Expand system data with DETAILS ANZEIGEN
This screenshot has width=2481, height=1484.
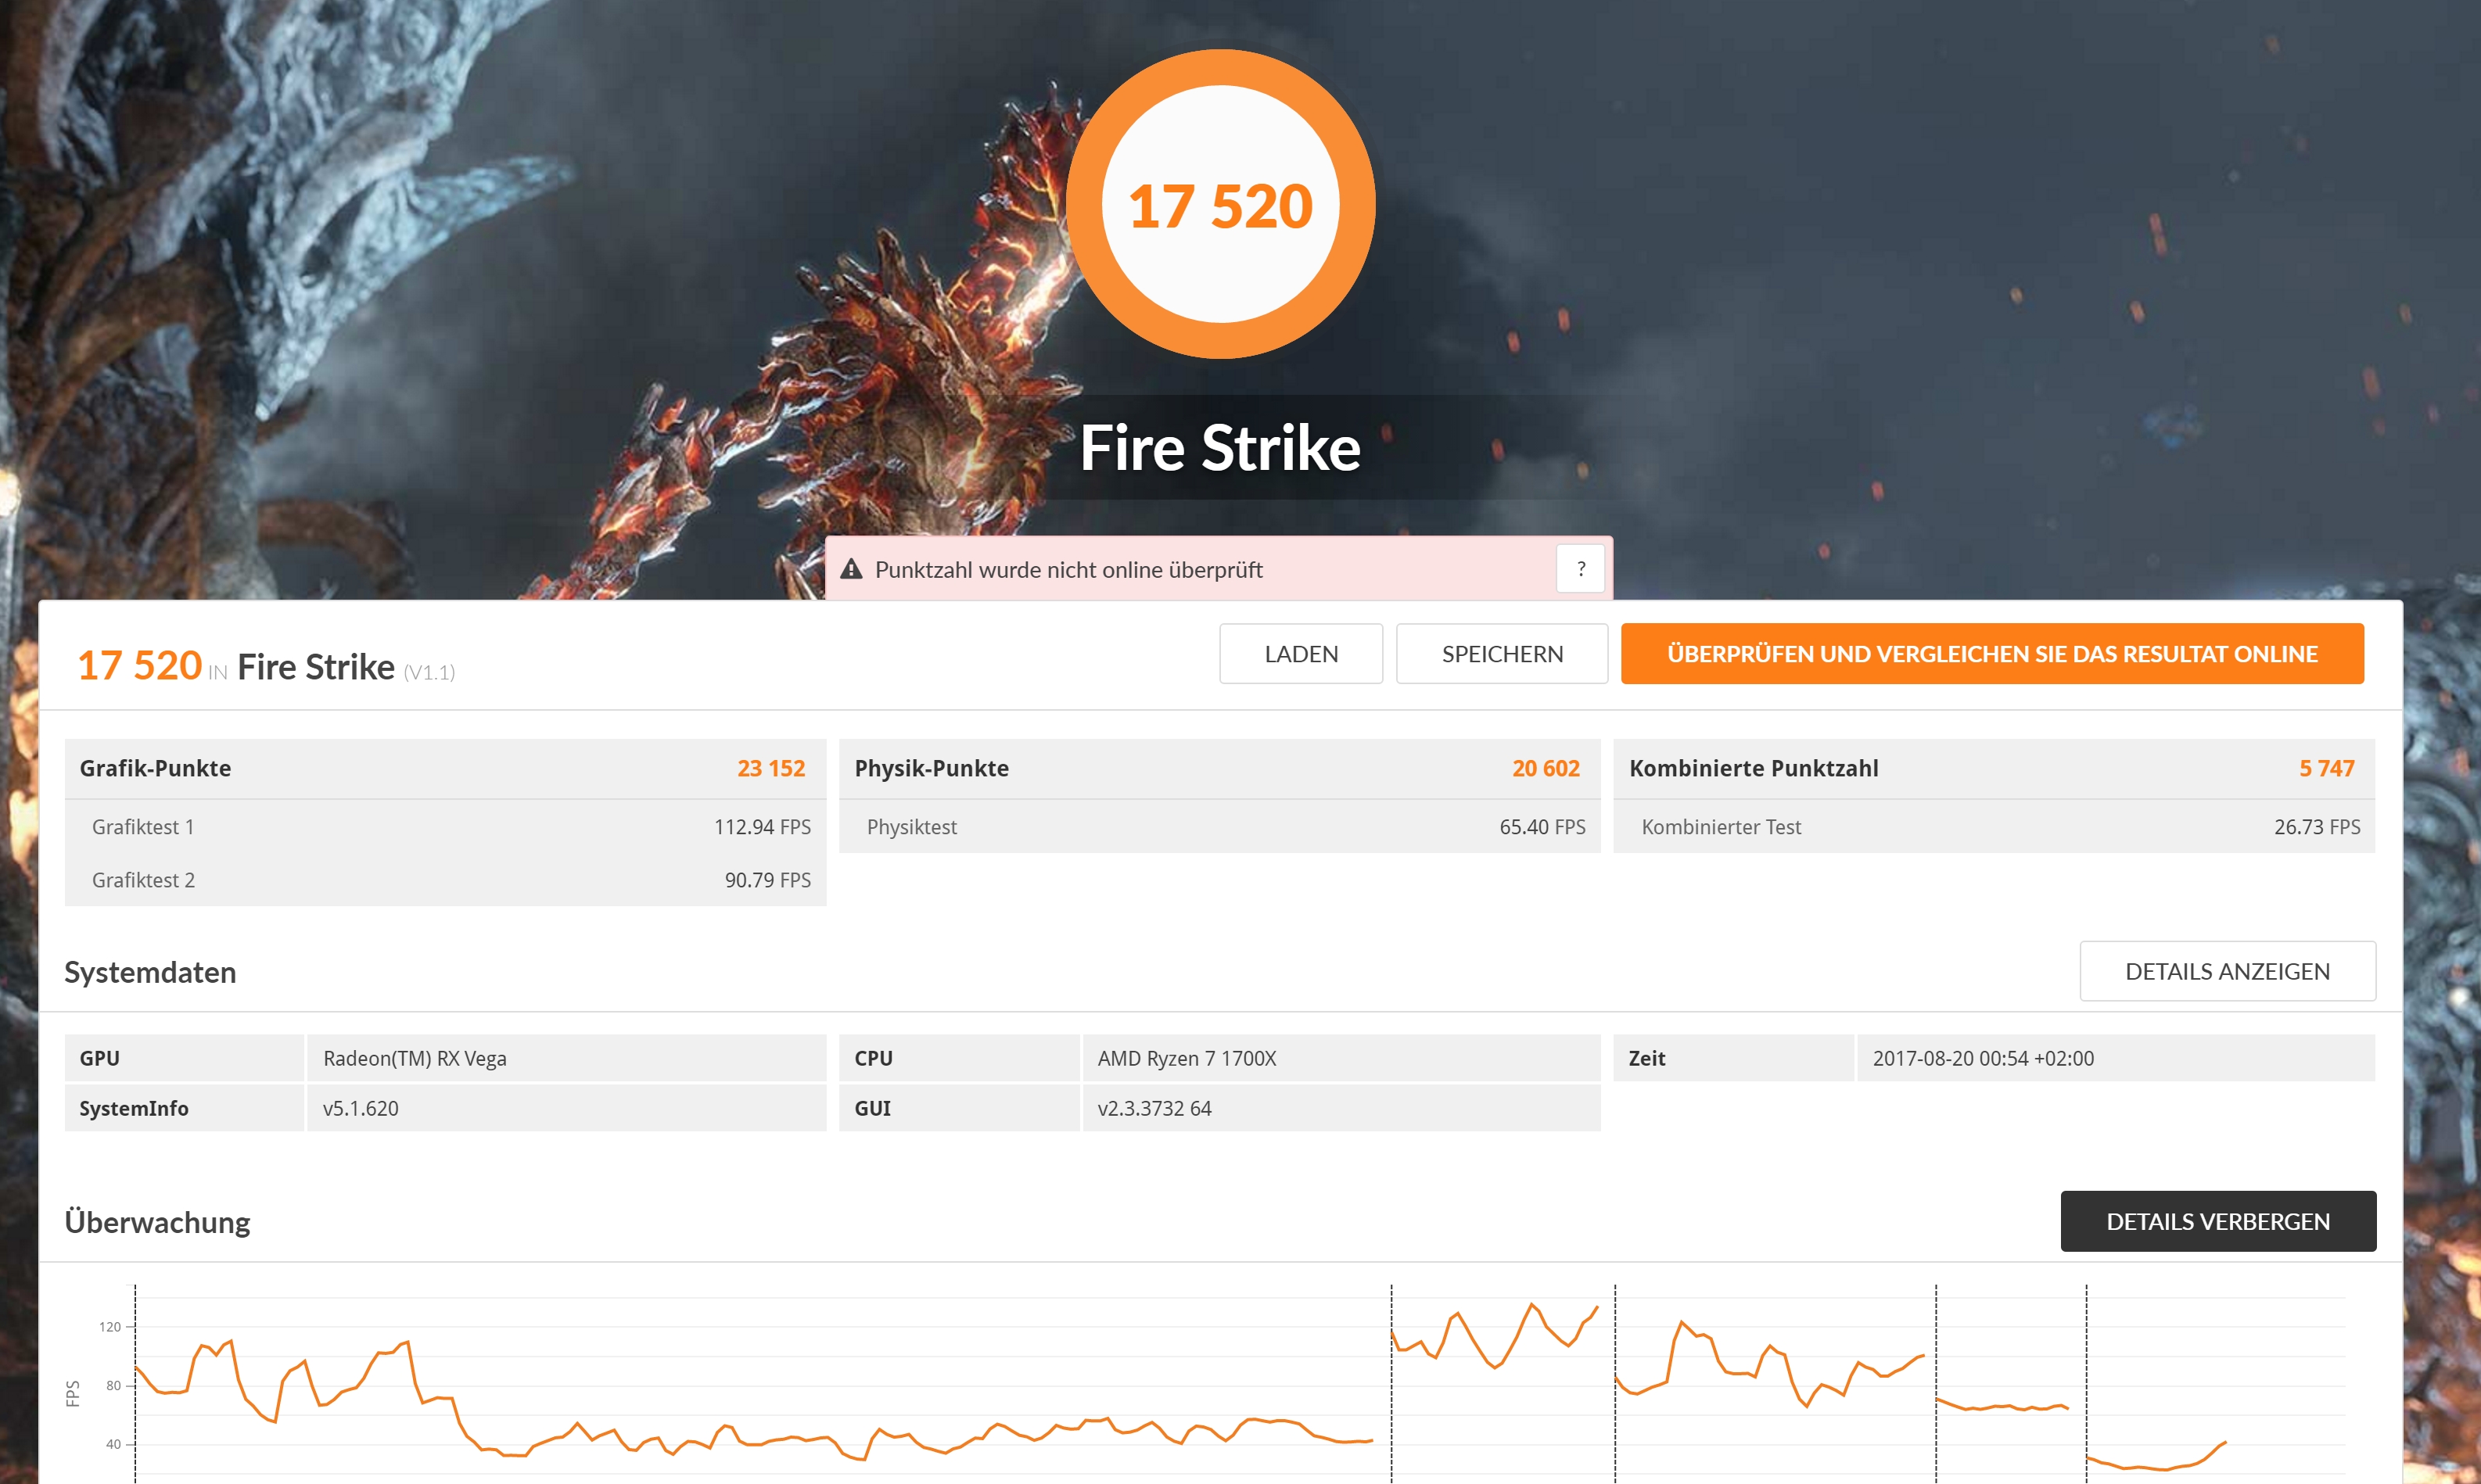(2226, 970)
